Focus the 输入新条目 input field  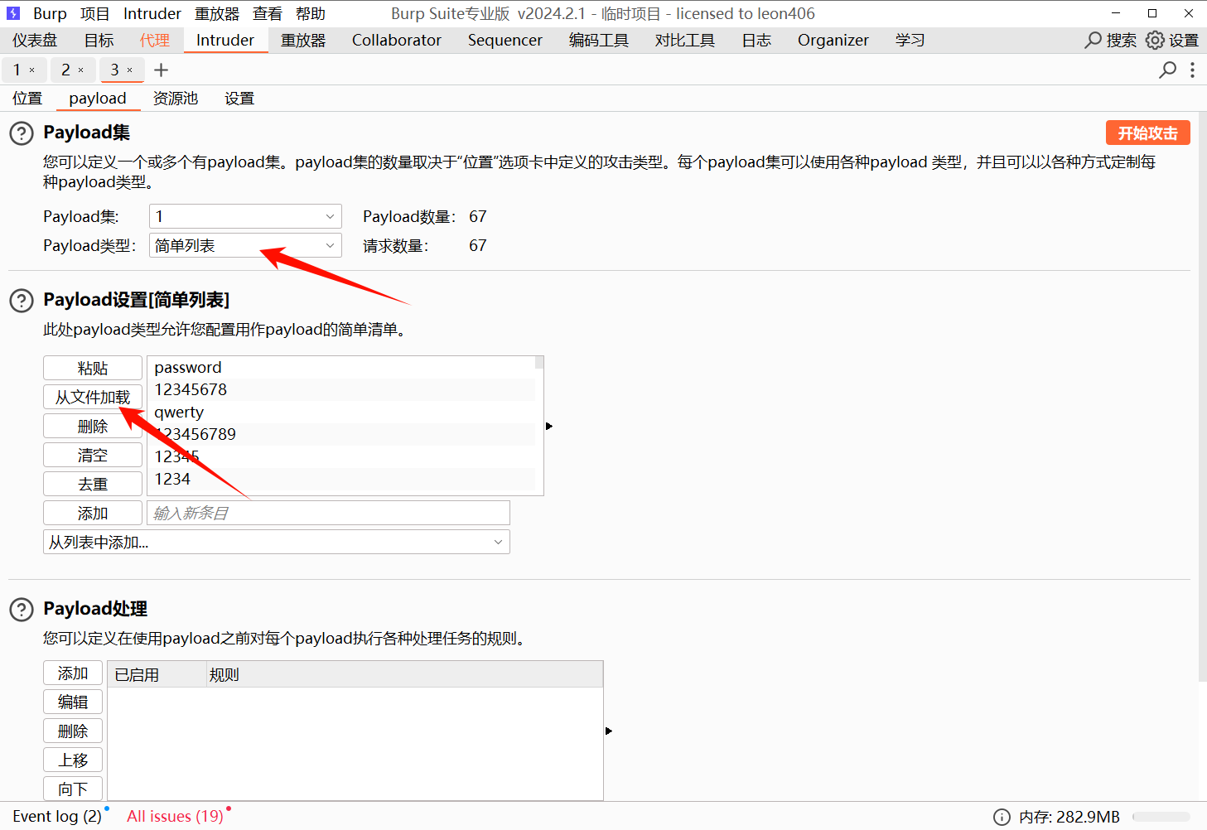click(328, 513)
